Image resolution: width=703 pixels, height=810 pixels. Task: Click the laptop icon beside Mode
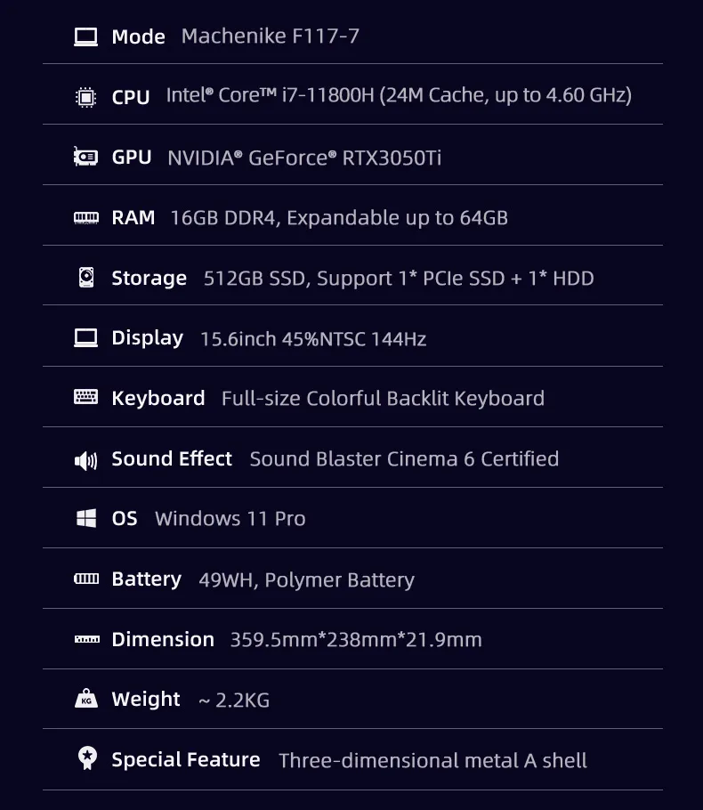pos(85,37)
